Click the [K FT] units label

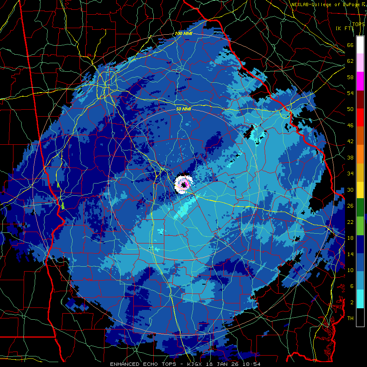(x=345, y=28)
